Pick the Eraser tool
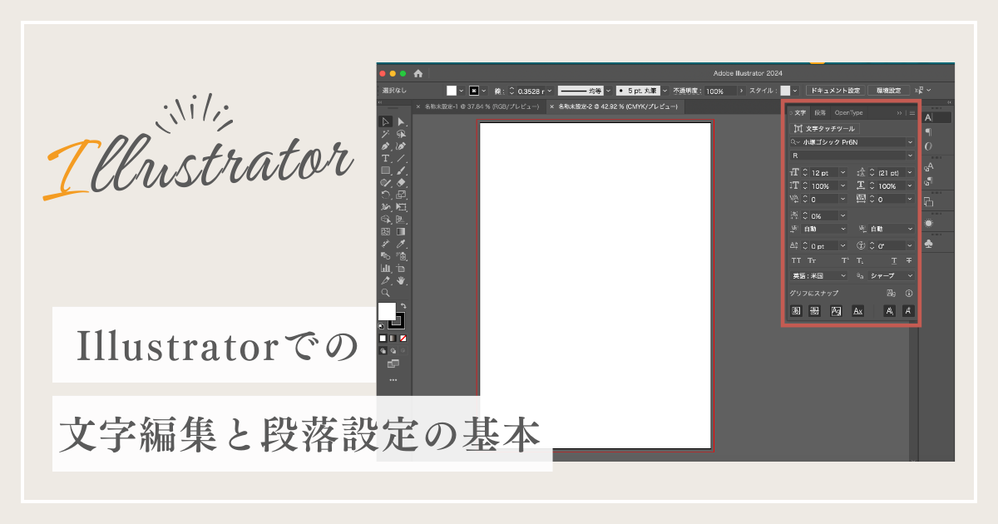The width and height of the screenshot is (998, 524). coord(401,182)
